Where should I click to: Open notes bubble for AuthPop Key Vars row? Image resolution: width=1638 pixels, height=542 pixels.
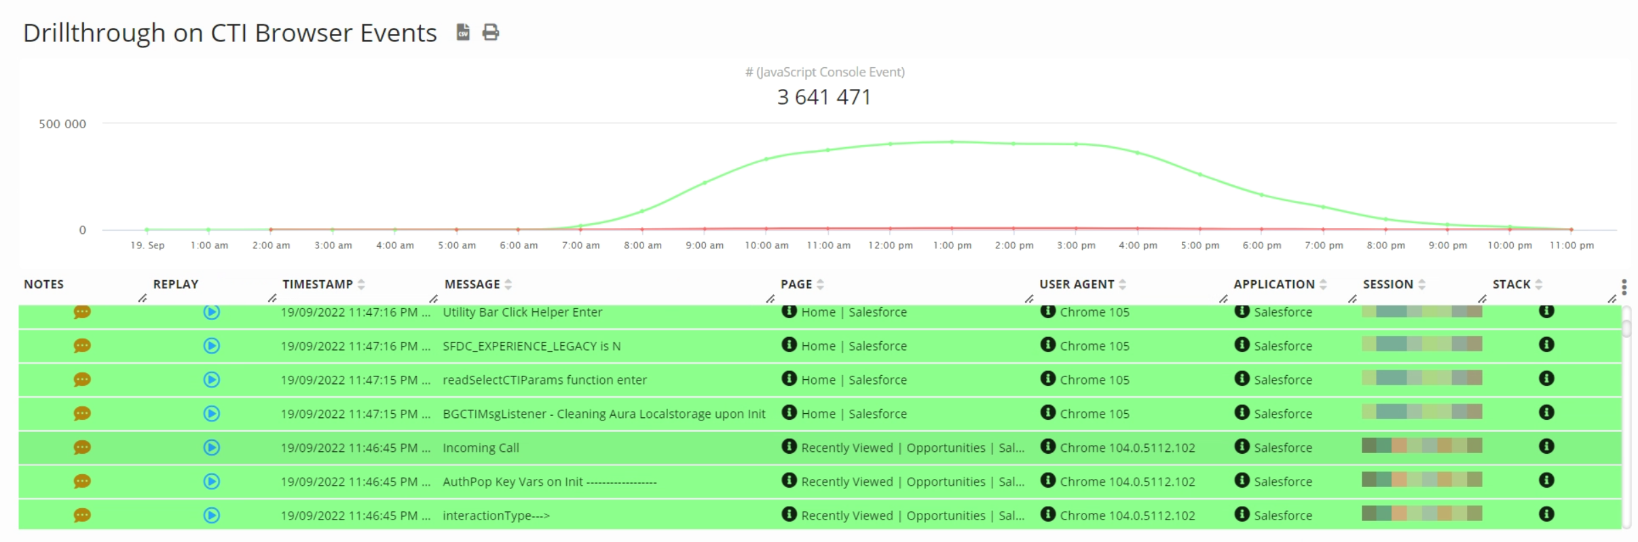82,482
